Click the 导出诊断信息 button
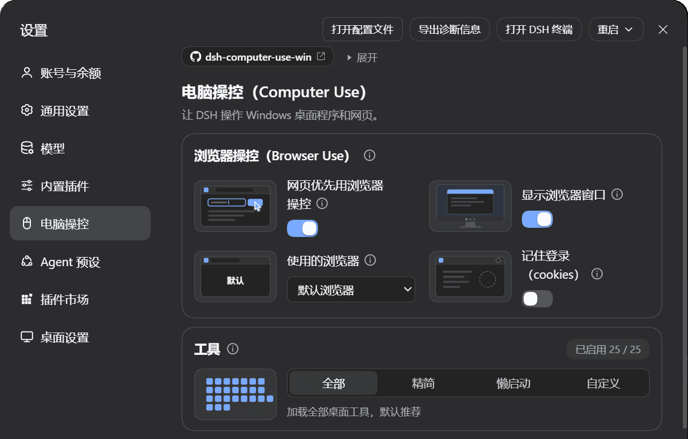This screenshot has height=439, width=688. tap(450, 29)
